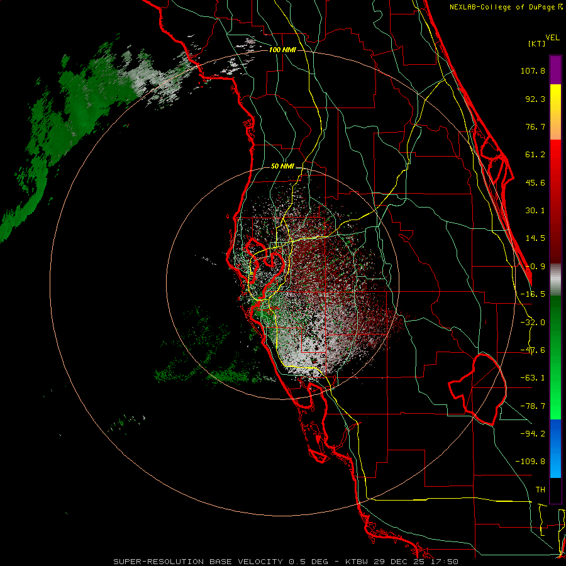Click the 61.2 velocity scale value
This screenshot has height=566, width=566.
click(x=535, y=155)
